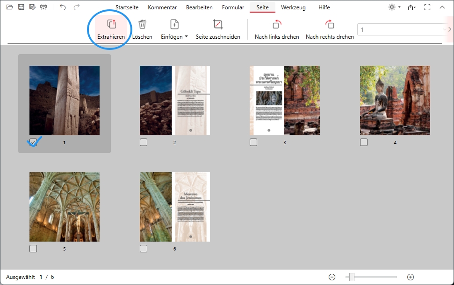
Task: Uncheck the checkbox for page 1
Action: tap(33, 142)
